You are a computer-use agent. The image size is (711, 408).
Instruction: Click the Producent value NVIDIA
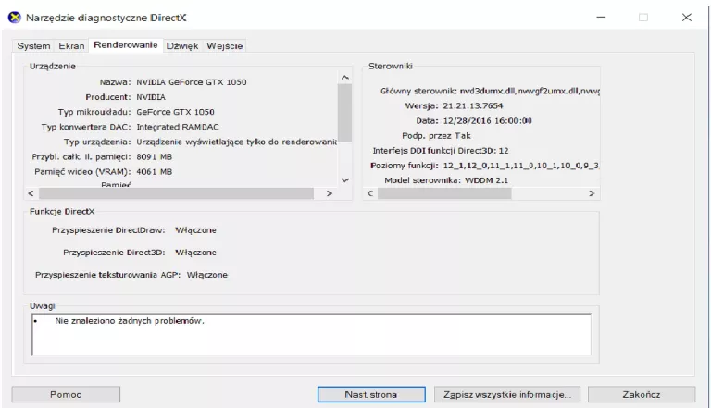pos(151,97)
